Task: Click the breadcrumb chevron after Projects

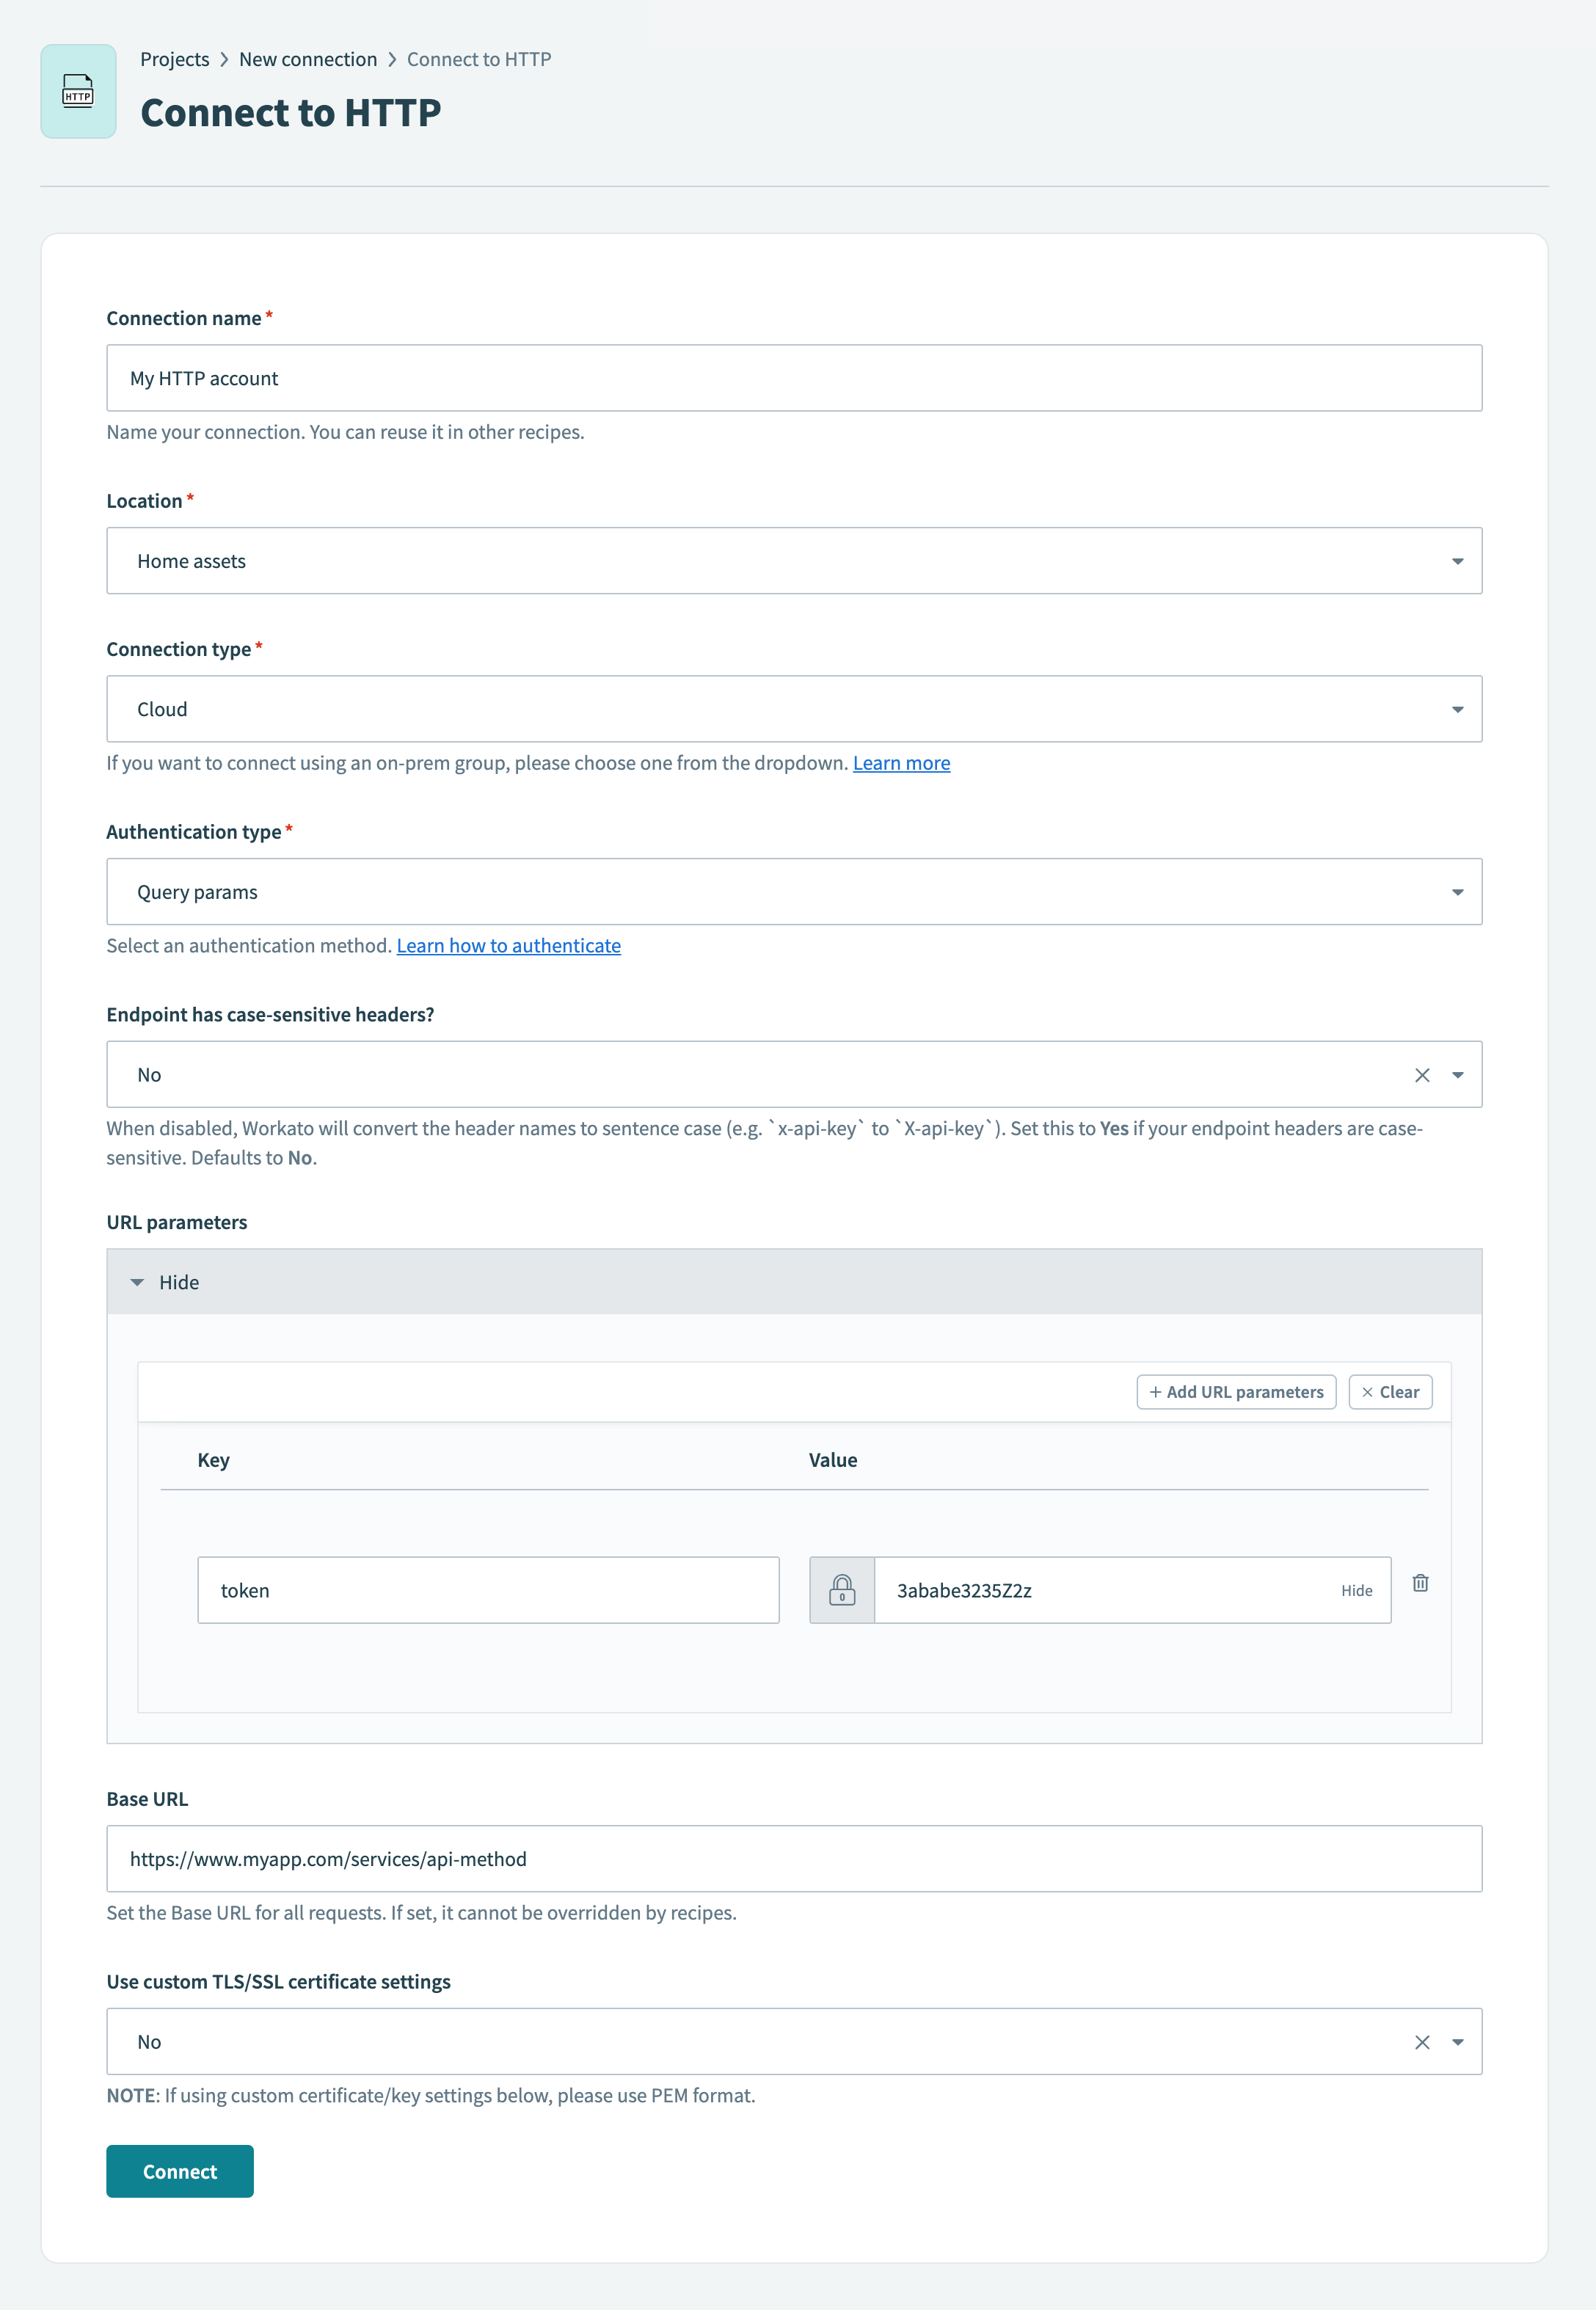Action: [224, 60]
